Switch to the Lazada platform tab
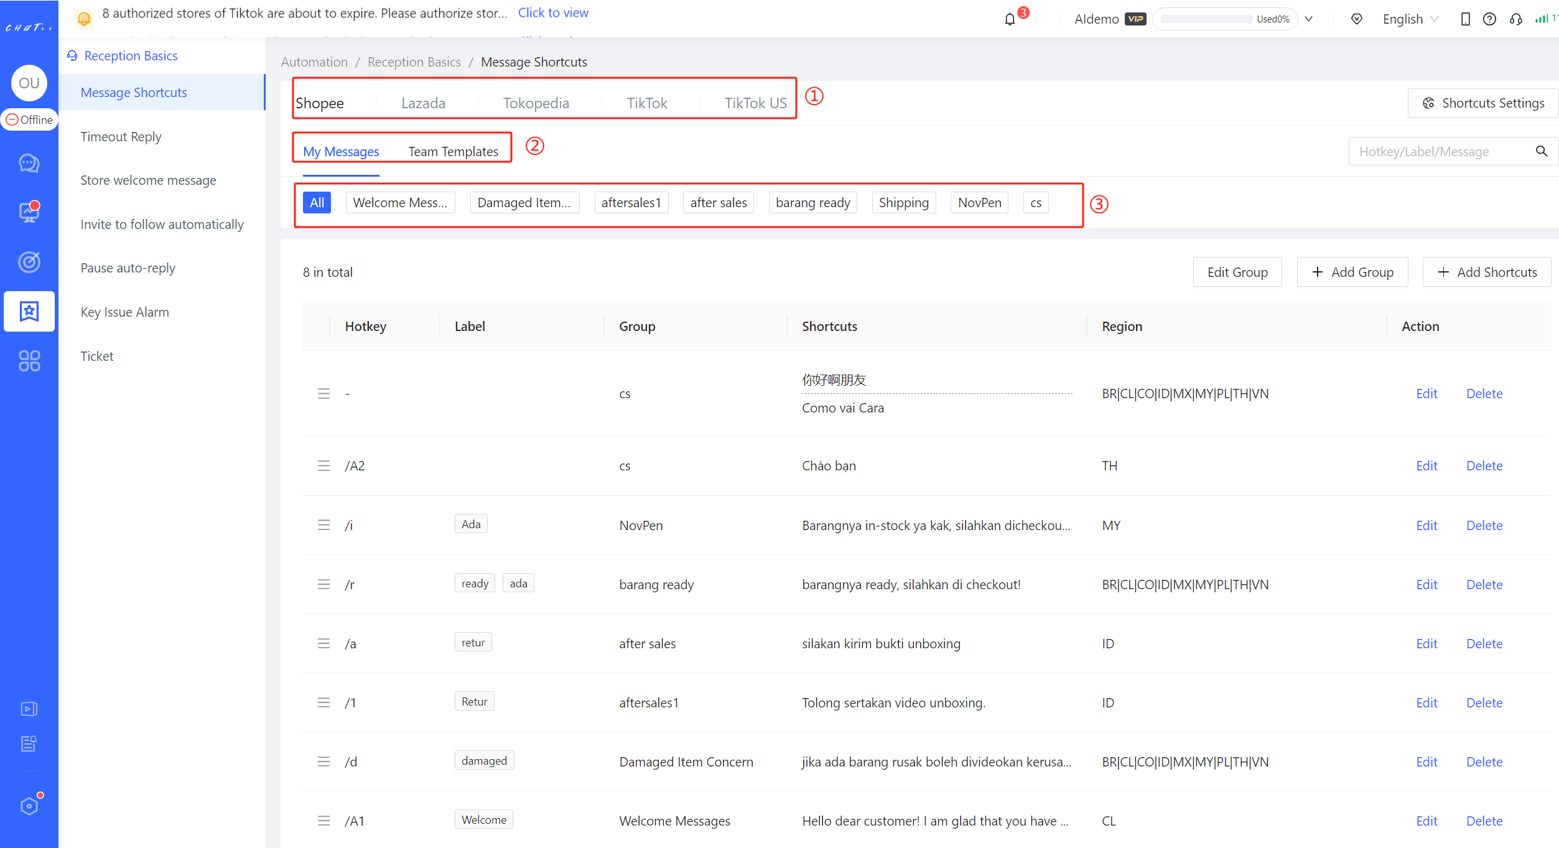Image resolution: width=1559 pixels, height=848 pixels. click(x=423, y=103)
